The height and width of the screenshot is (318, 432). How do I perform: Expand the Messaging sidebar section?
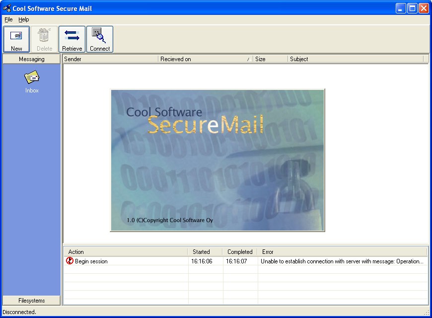point(32,59)
